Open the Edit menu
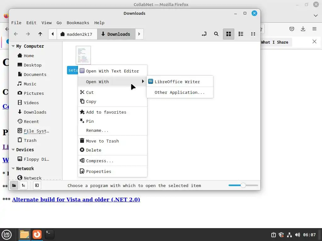 (x=31, y=23)
